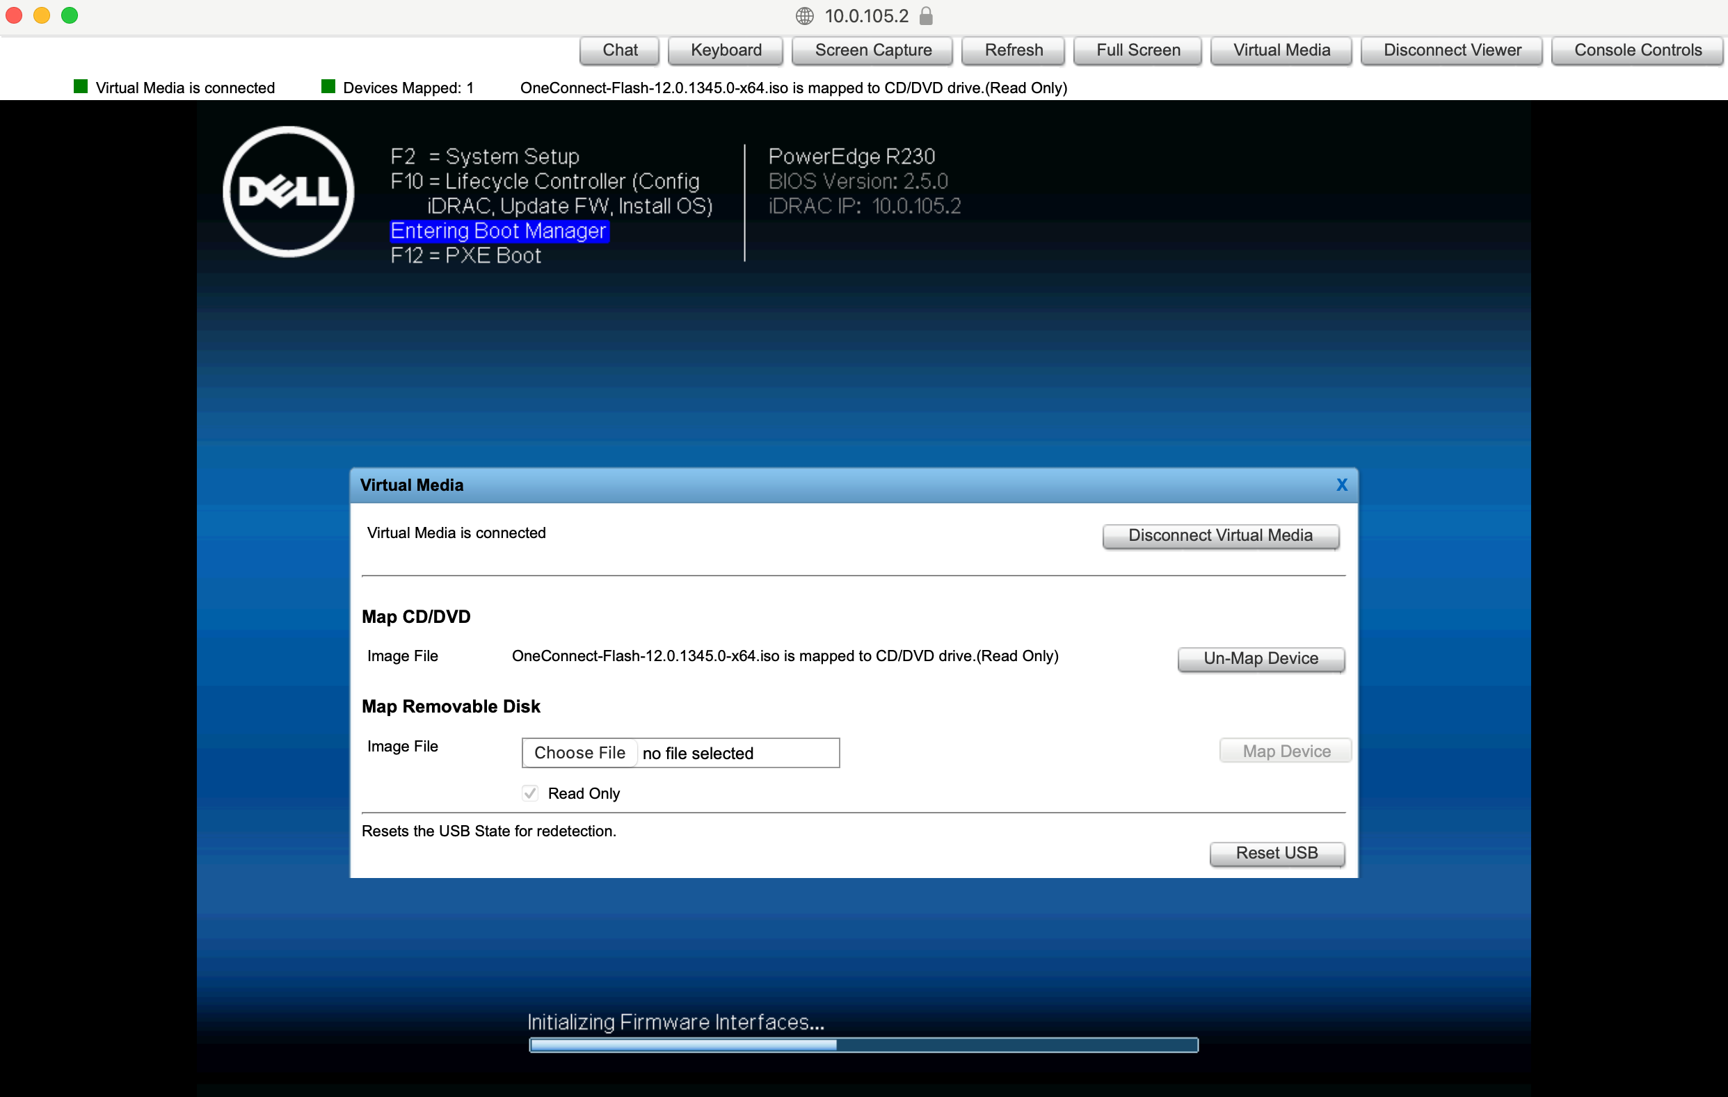
Task: Click the Refresh toolbar button
Action: coord(1014,50)
